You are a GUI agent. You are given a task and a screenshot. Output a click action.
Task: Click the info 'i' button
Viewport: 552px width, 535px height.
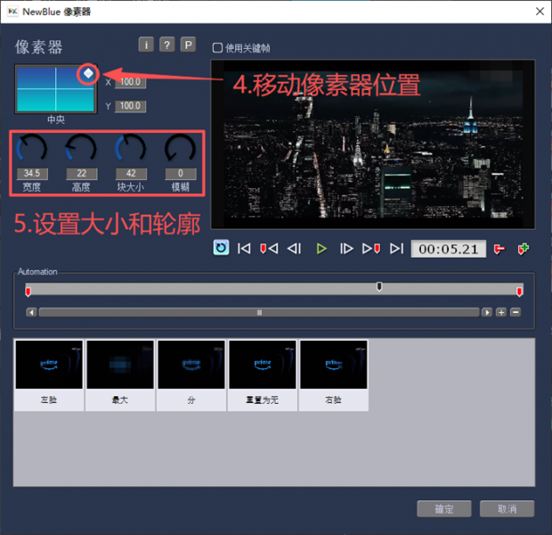(146, 45)
